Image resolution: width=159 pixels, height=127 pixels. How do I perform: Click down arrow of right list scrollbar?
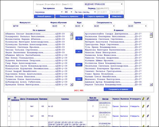tap(151, 84)
